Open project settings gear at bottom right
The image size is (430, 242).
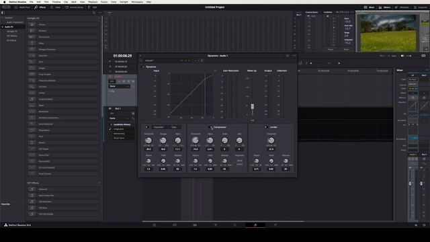pos(424,225)
